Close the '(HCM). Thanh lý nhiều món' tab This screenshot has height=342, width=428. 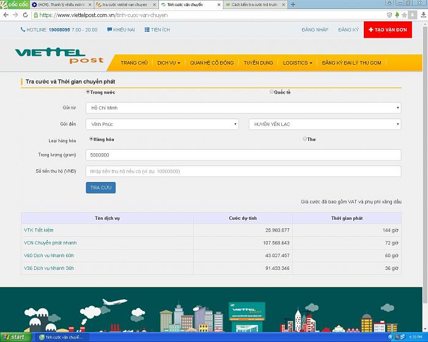point(90,5)
